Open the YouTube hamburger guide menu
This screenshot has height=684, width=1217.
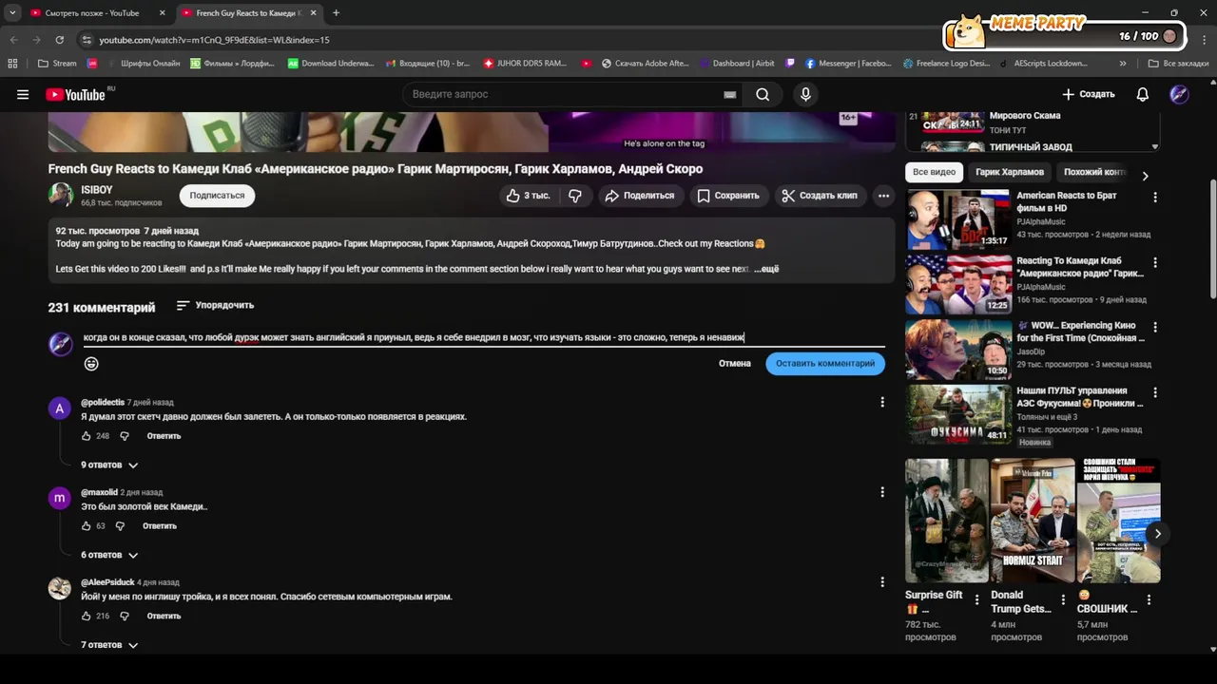pos(23,94)
